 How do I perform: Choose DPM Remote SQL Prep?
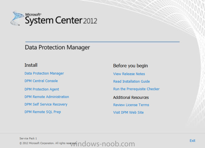tap(43, 112)
